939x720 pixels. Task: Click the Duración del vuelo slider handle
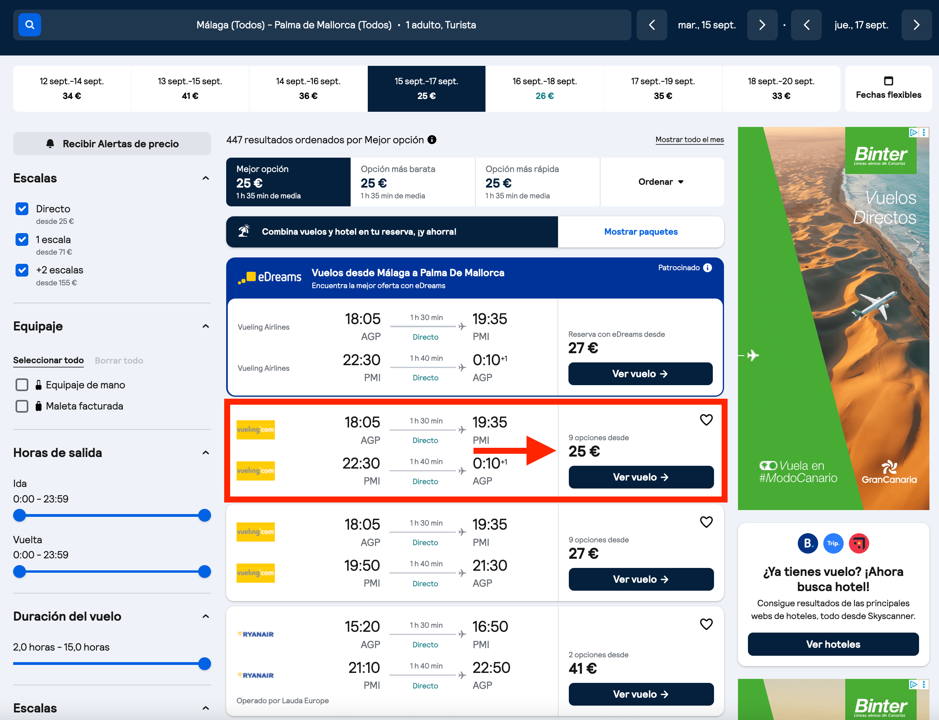tap(205, 664)
